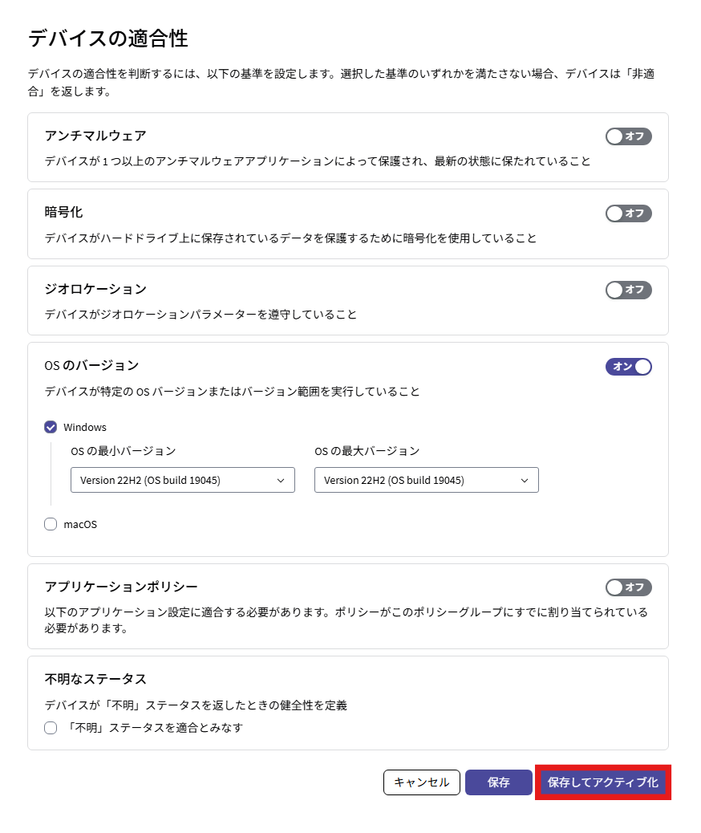The width and height of the screenshot is (701, 833).
Task: Disable the OS のバージョン toggle
Action: coord(628,367)
